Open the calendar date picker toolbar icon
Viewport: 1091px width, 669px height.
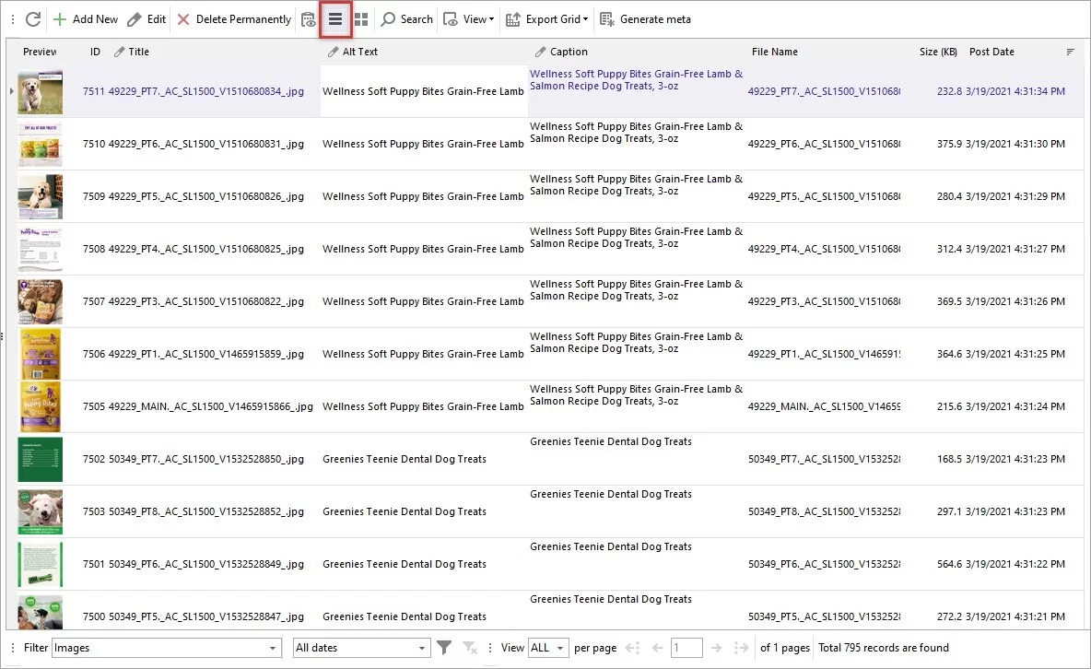tap(308, 18)
